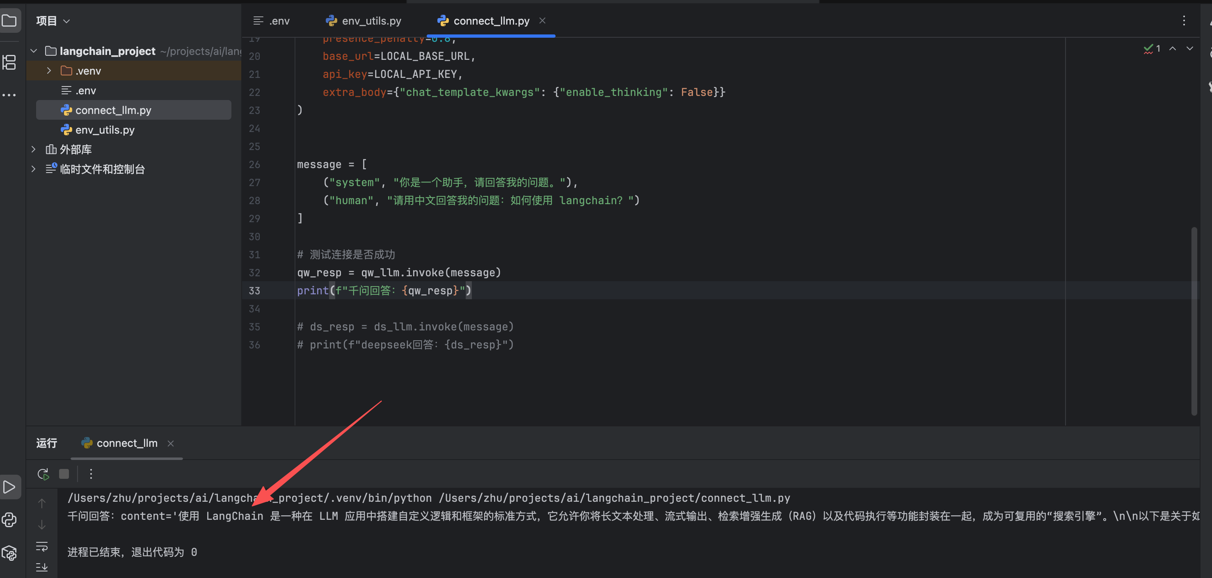The image size is (1212, 578).
Task: Expand 临时文件和控制台 node
Action: pos(33,169)
